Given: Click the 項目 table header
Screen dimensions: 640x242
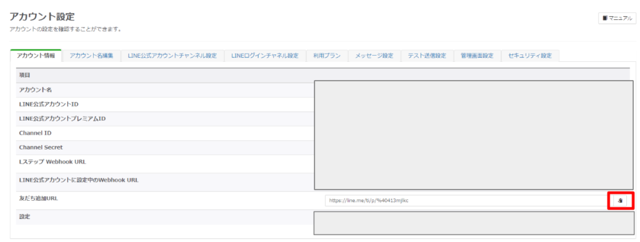Looking at the screenshot, I should (x=24, y=76).
